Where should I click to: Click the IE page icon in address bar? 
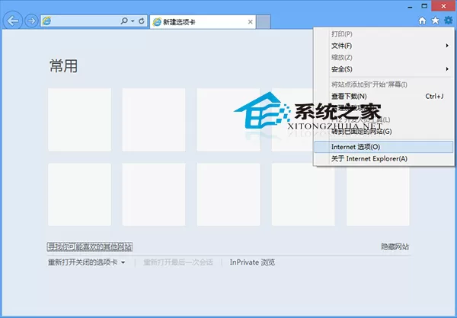(46, 21)
